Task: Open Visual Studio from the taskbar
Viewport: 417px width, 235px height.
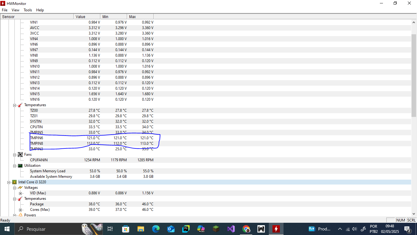Action: 231,229
